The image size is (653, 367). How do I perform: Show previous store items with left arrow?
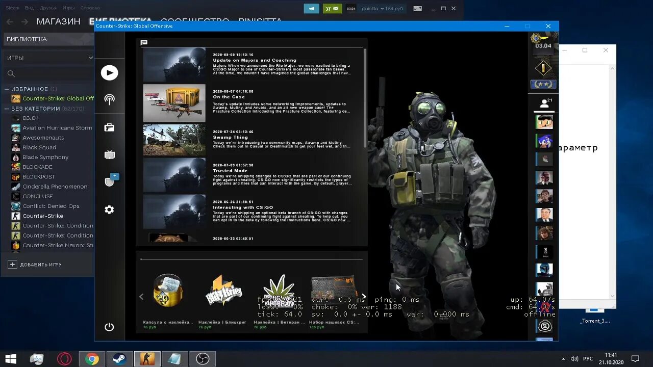click(x=141, y=297)
